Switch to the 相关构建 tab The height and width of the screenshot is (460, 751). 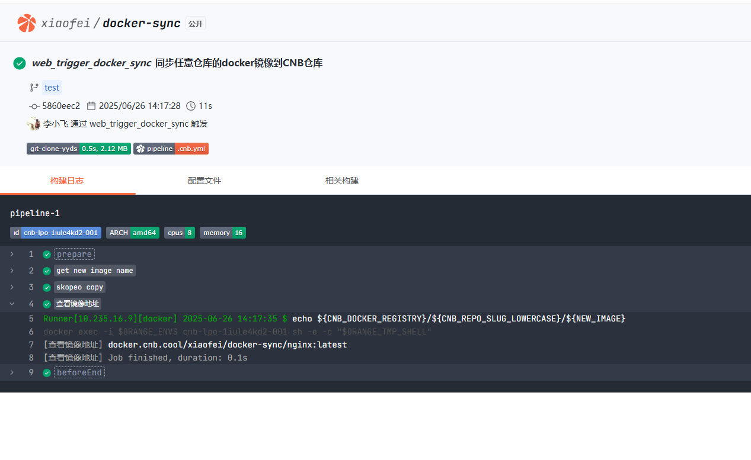342,181
